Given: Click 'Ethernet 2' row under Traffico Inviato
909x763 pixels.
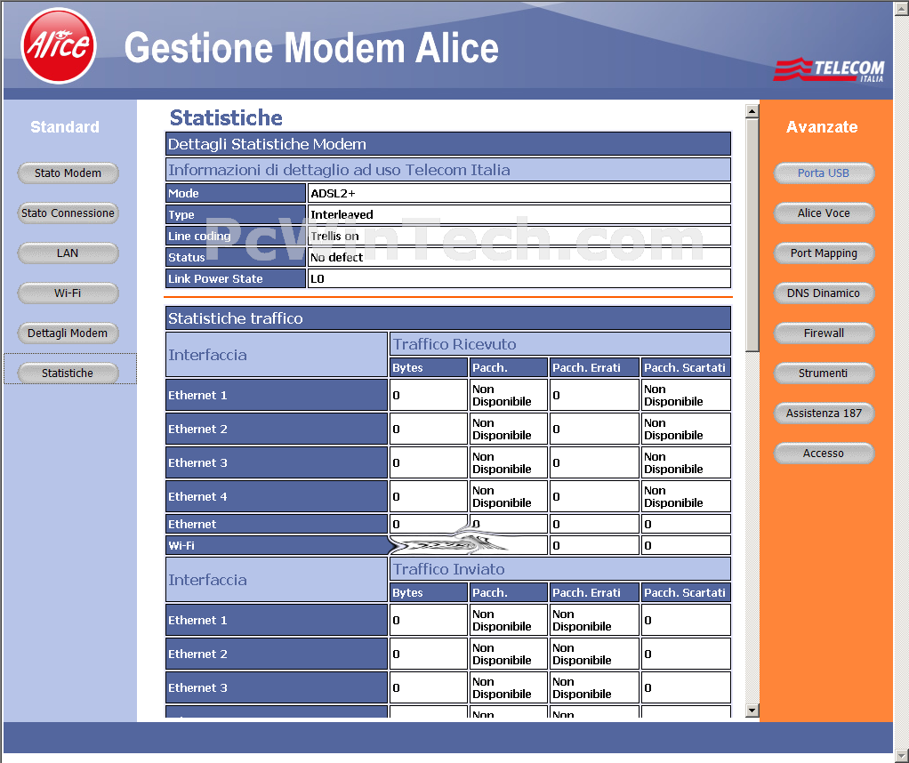Looking at the screenshot, I should [277, 654].
